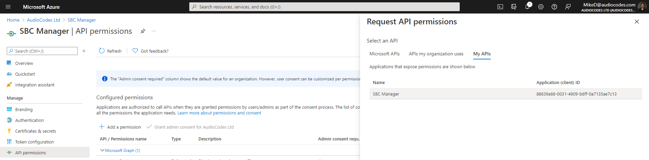Open the Azure portal hamburger menu
The image size is (649, 160).
[x=8, y=7]
